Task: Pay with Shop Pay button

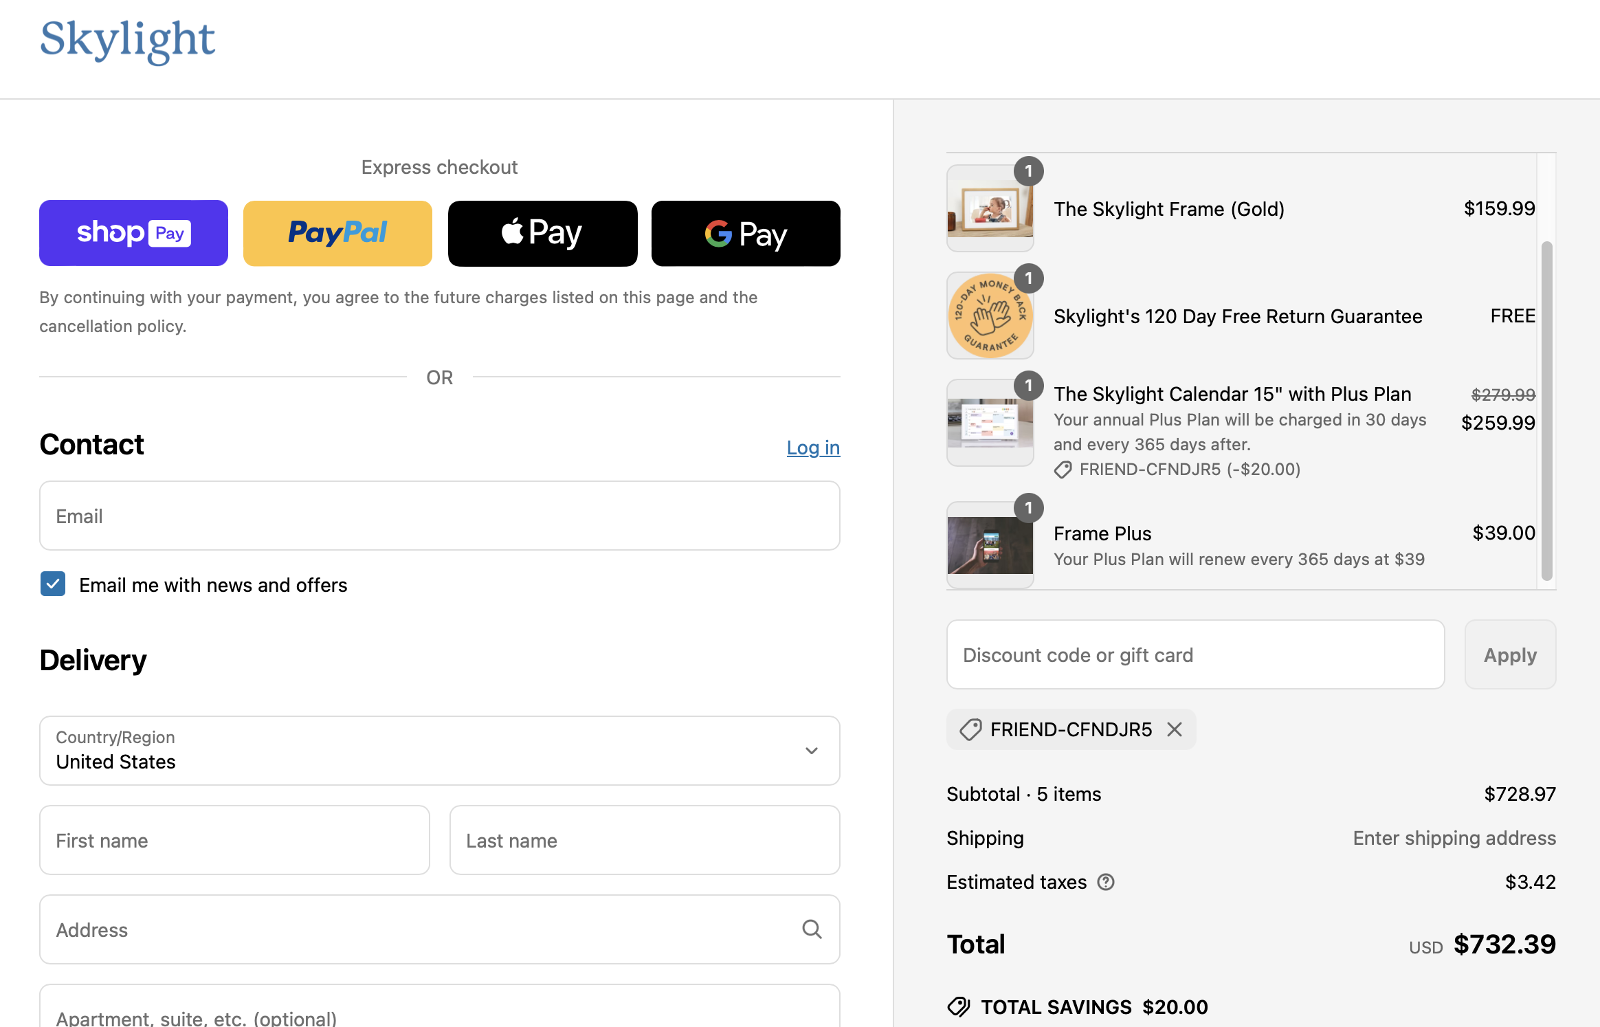Action: 133,233
